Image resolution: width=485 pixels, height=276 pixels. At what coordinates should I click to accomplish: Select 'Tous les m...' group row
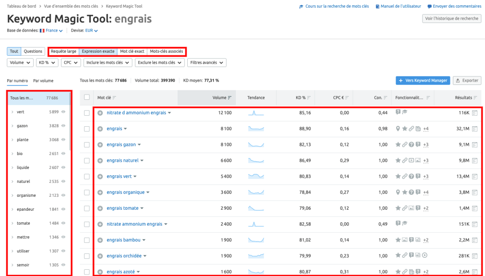click(39, 98)
